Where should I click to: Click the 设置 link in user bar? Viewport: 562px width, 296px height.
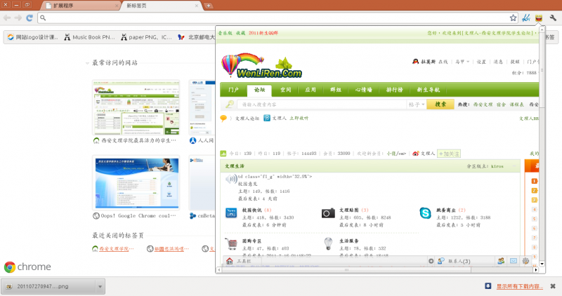481,62
